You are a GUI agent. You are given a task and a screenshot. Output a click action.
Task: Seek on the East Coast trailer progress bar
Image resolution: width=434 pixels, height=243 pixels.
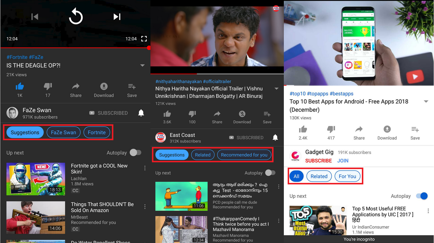coord(217,74)
